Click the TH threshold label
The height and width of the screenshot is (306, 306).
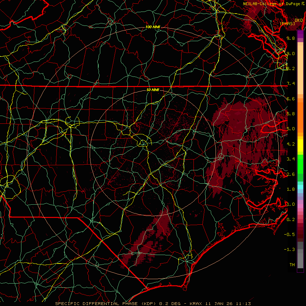(292, 265)
